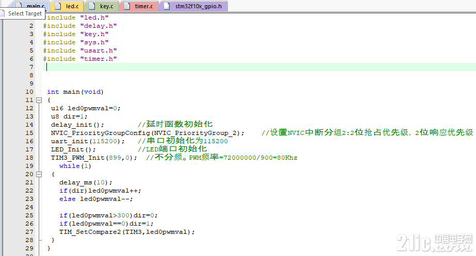Click on u8 dir=1; line
Viewport: 476px width, 256px height.
[69, 116]
